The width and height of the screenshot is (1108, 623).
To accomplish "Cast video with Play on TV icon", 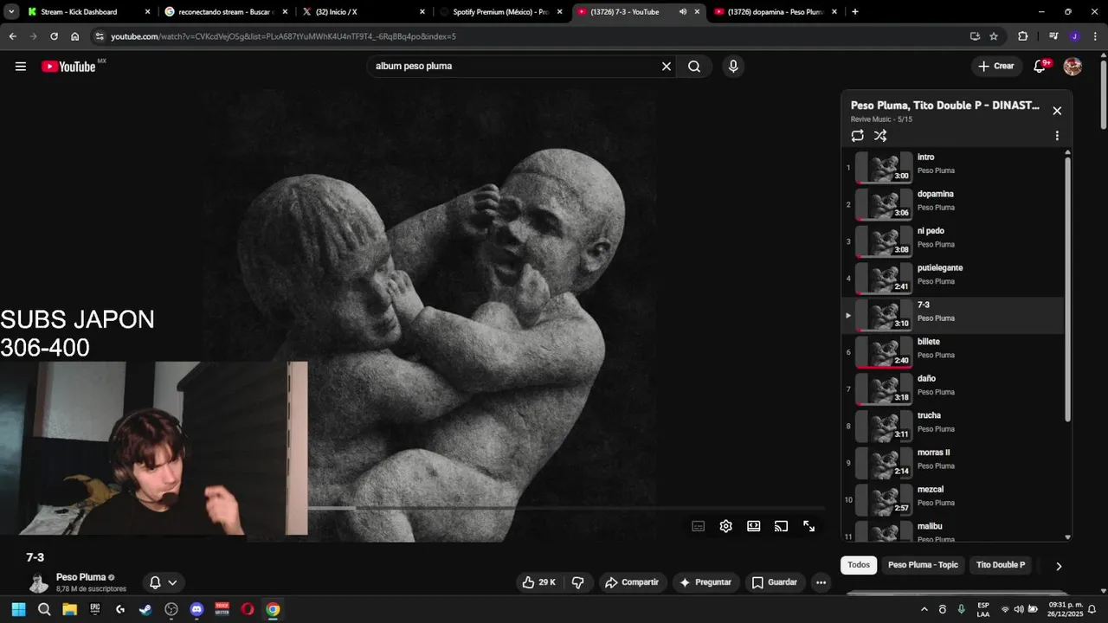I will [781, 526].
